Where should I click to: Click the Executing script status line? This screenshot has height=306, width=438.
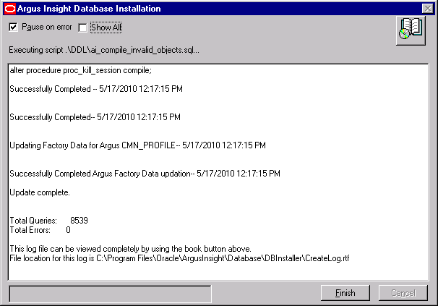[x=104, y=50]
